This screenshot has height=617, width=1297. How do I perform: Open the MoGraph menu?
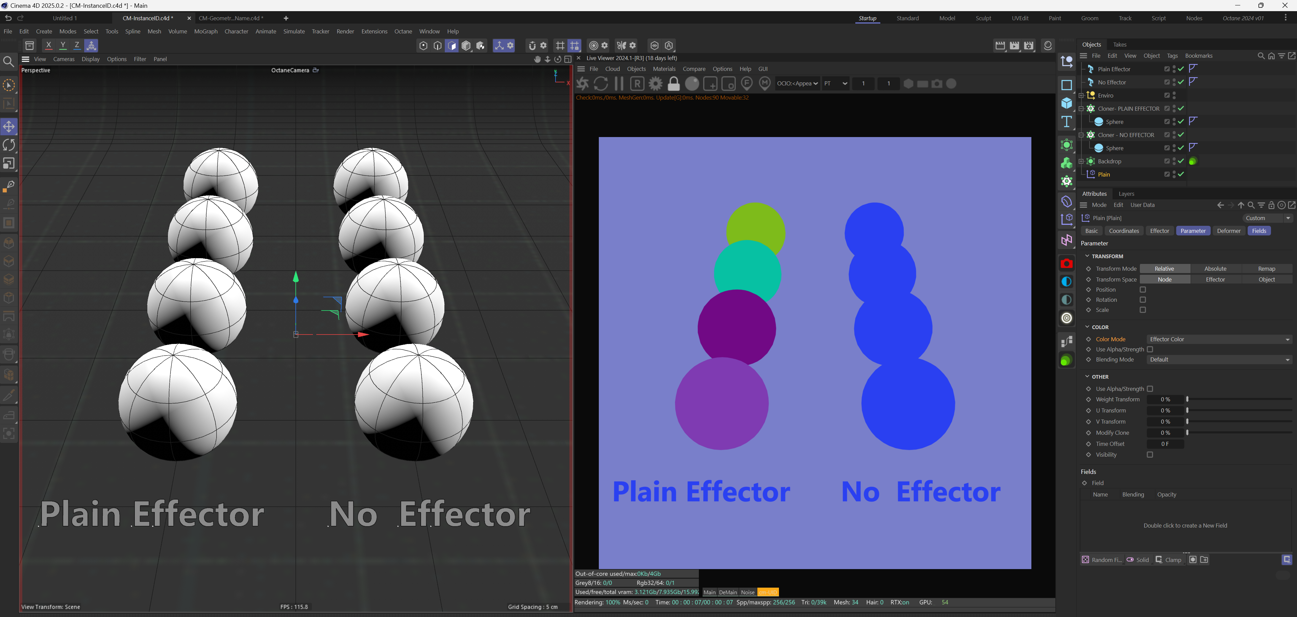click(x=205, y=31)
